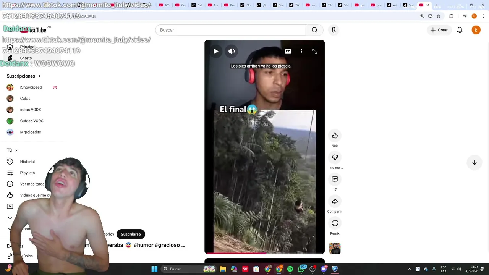The height and width of the screenshot is (275, 489).
Task: Click the sound thumbnail under Remix
Action: pyautogui.click(x=335, y=248)
